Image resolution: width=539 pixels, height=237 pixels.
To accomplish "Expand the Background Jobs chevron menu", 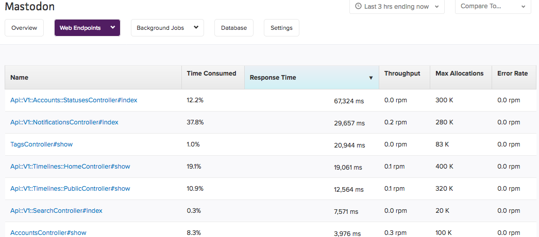I will (x=196, y=28).
